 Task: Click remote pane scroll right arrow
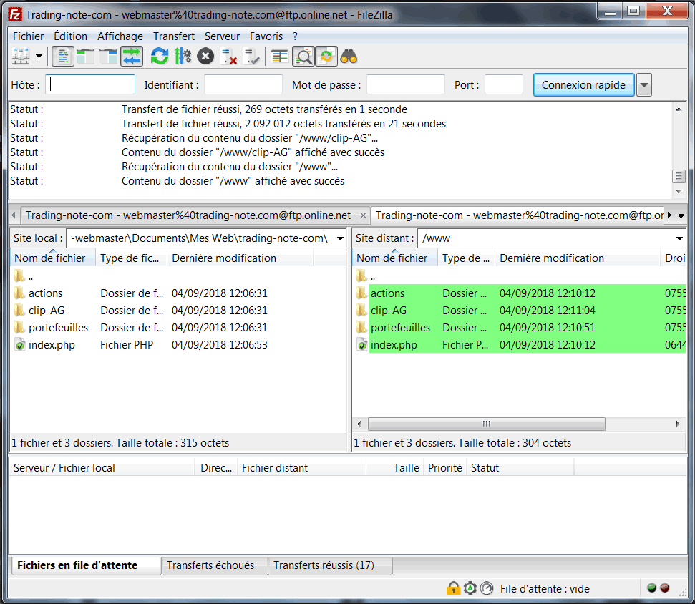click(x=678, y=424)
